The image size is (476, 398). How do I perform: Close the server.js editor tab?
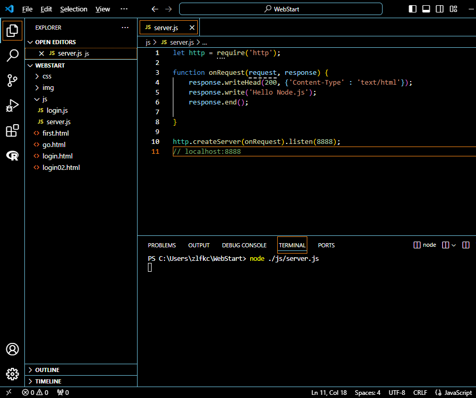[x=192, y=28]
